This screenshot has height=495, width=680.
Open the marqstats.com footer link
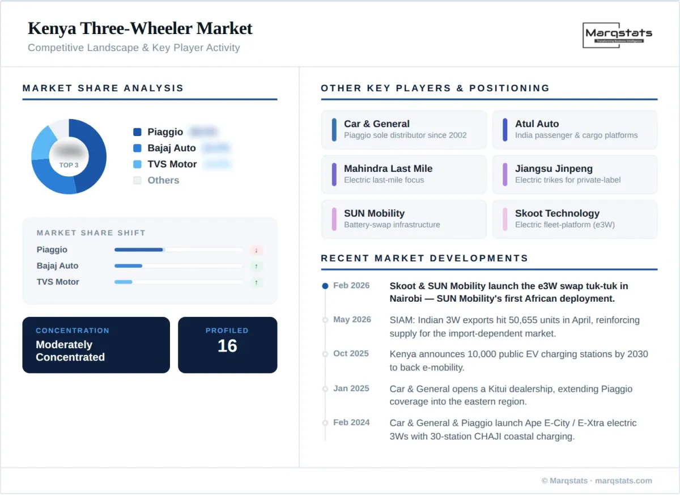(x=623, y=481)
